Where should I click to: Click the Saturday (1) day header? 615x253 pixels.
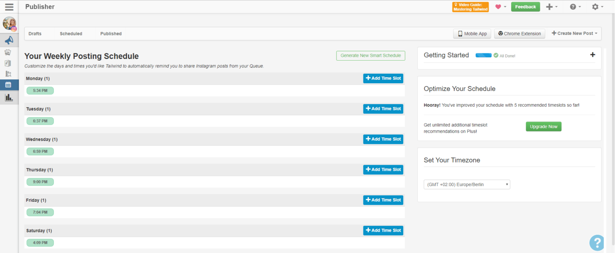pos(39,231)
